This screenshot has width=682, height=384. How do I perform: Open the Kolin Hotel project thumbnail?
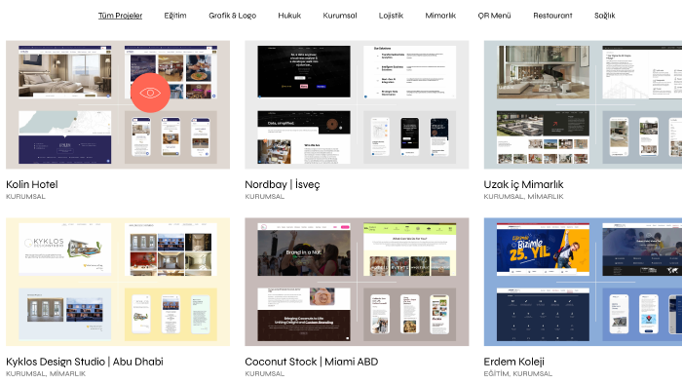pyautogui.click(x=118, y=105)
